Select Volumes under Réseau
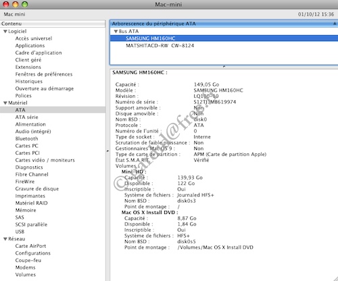 pos(26,275)
